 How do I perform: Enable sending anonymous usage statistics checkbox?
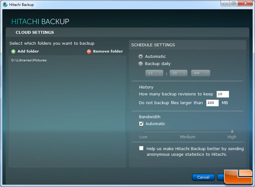[141, 148]
